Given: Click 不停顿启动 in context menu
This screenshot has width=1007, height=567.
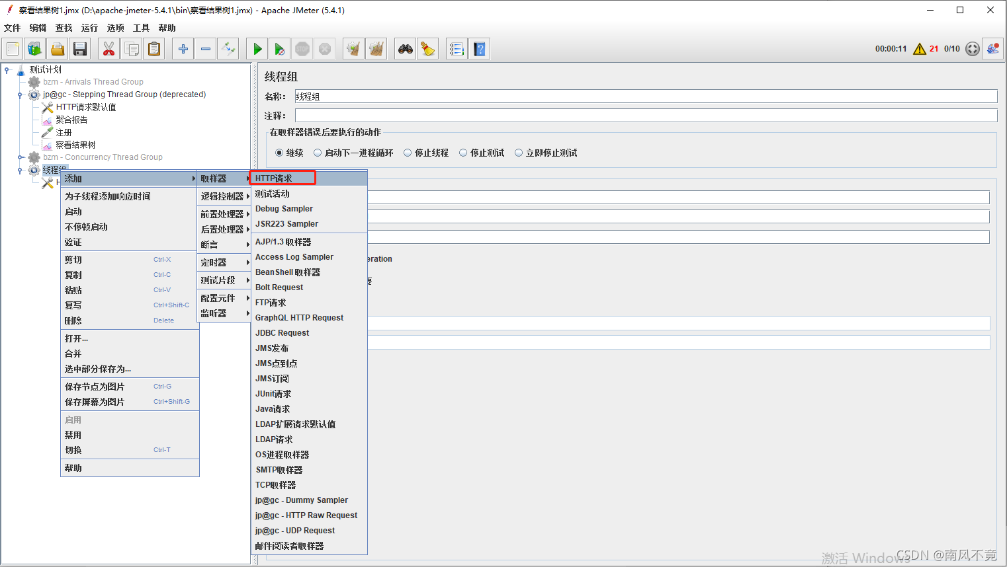Looking at the screenshot, I should click(x=130, y=227).
